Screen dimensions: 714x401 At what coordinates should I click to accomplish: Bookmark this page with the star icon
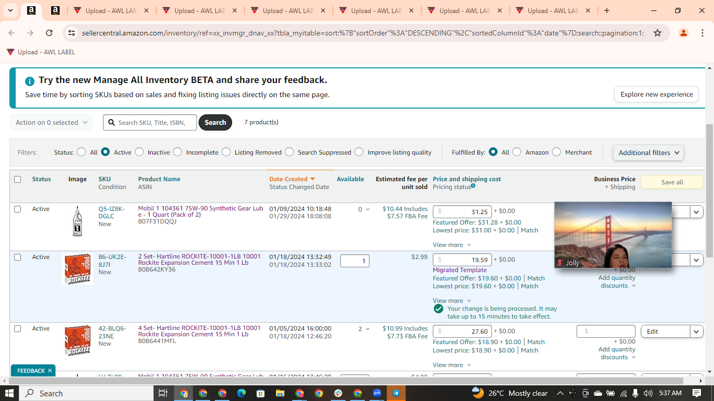(x=658, y=33)
